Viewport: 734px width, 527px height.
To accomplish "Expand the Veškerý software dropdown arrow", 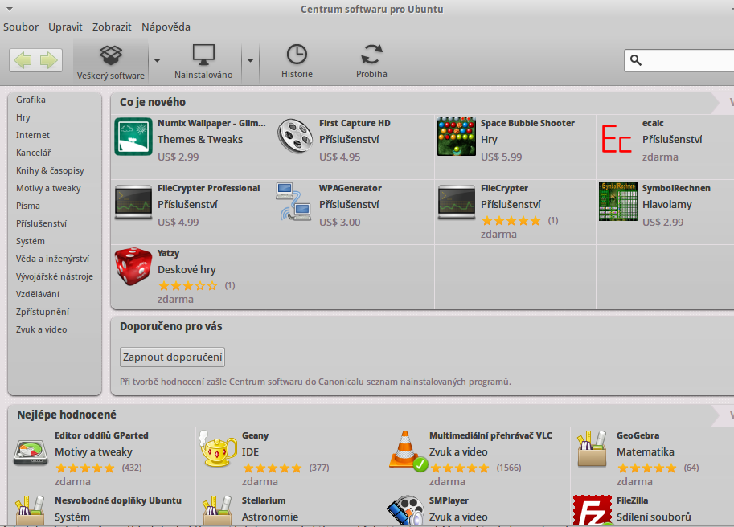I will tap(157, 60).
